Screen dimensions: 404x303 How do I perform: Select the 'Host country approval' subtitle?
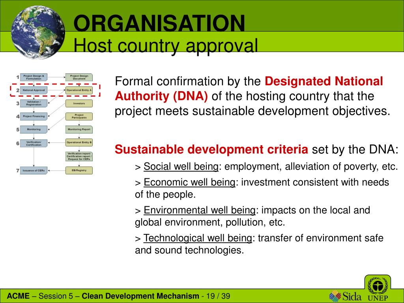coord(165,46)
